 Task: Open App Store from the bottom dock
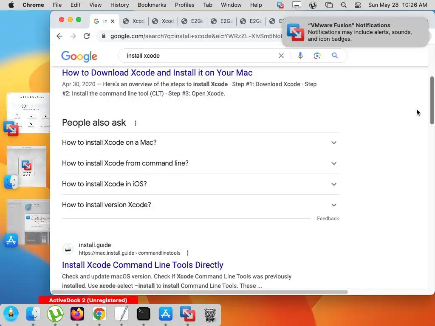(x=166, y=314)
